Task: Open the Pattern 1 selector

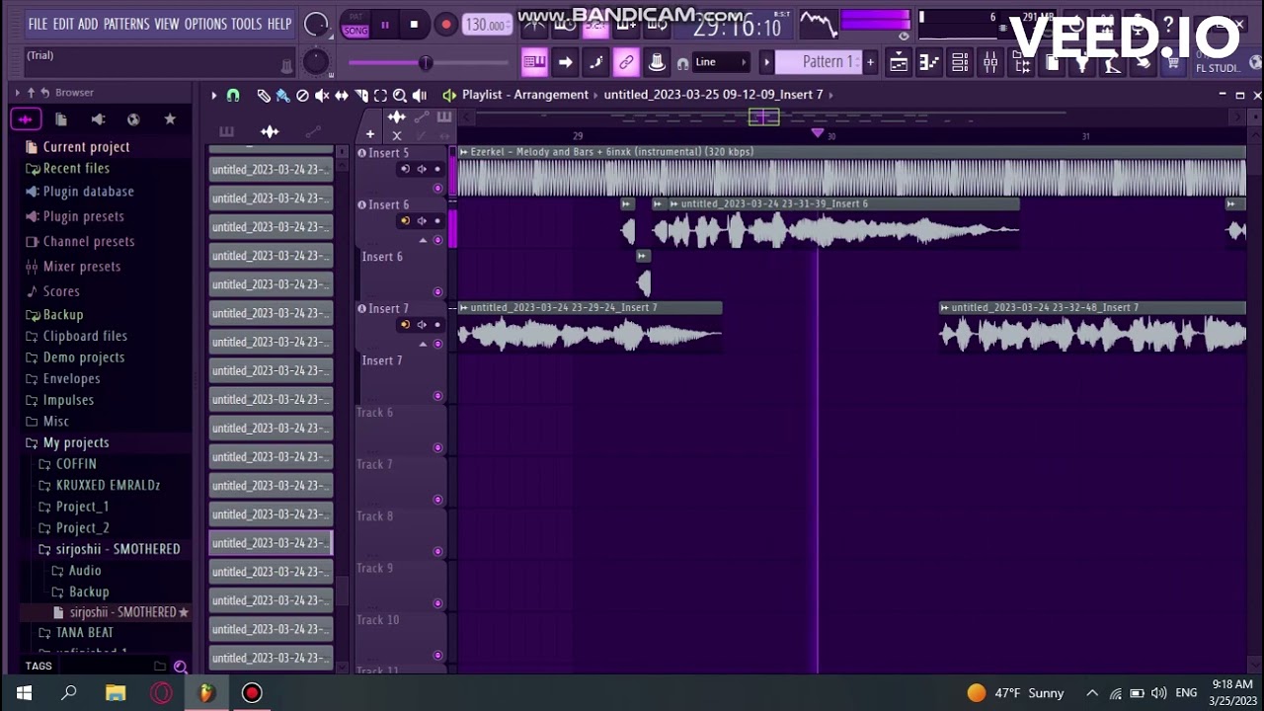Action: (x=817, y=62)
